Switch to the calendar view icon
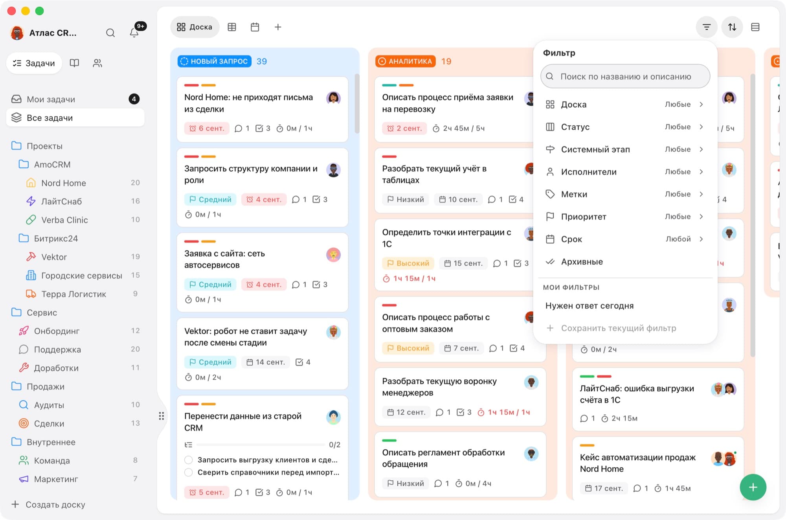The height and width of the screenshot is (520, 786). 255,27
